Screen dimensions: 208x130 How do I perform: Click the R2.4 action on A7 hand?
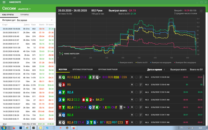[x=70, y=92]
